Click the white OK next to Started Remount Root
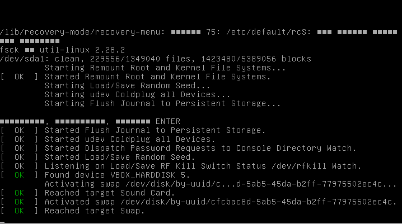The width and height of the screenshot is (402, 224). click(19, 77)
